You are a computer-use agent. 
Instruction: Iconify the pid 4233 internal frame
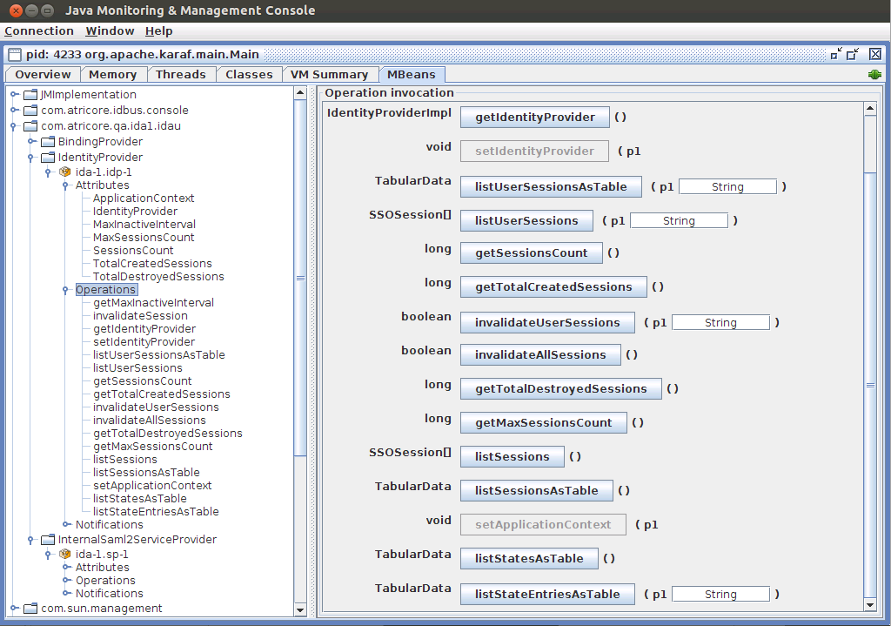pos(836,54)
